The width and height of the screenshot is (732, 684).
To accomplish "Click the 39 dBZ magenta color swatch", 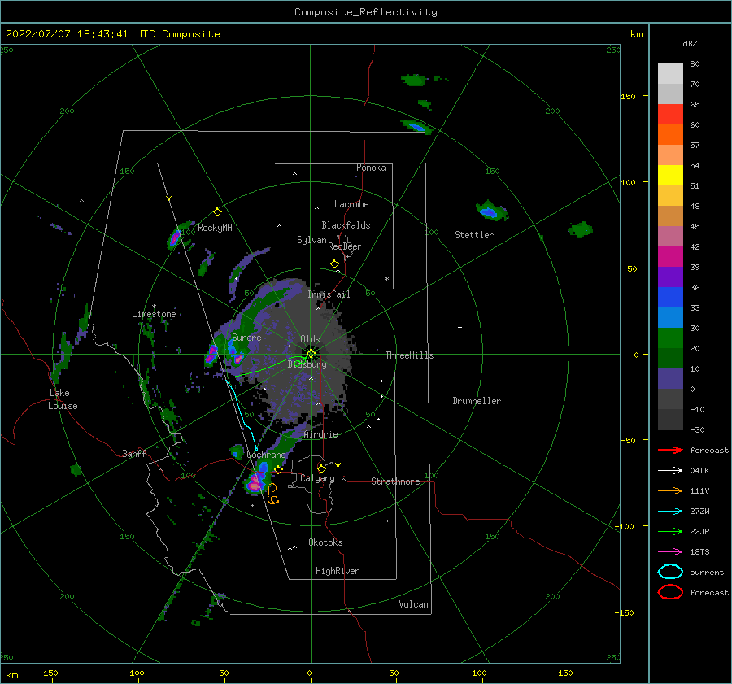I will [x=670, y=256].
